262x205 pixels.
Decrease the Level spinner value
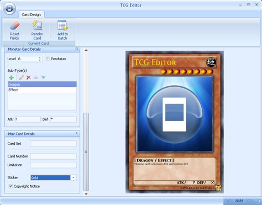(40, 60)
